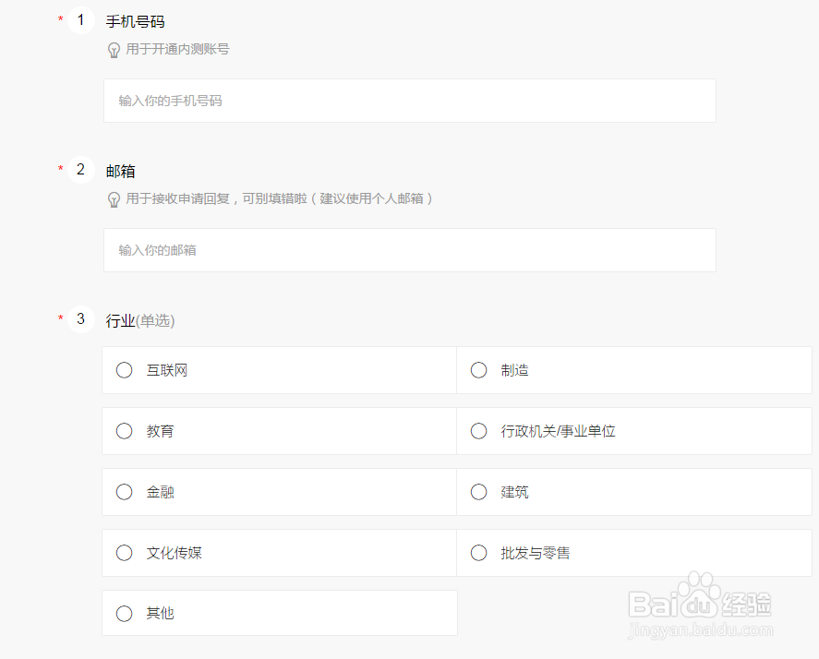Click the lightbulb hint icon under 手机号码

[114, 50]
